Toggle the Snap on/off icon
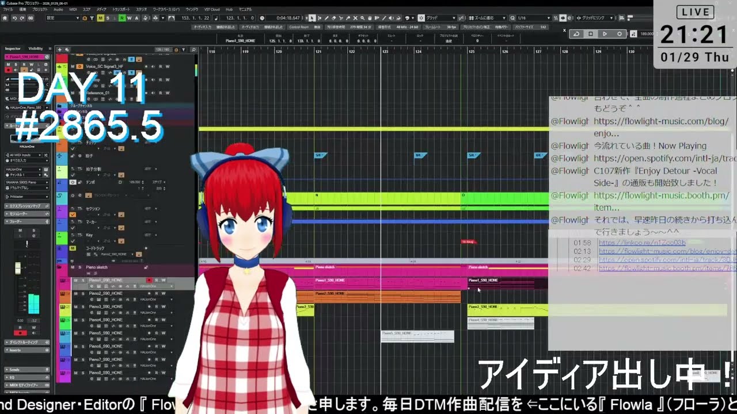 click(421, 18)
